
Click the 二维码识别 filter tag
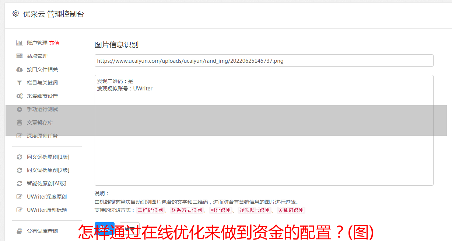coord(150,210)
